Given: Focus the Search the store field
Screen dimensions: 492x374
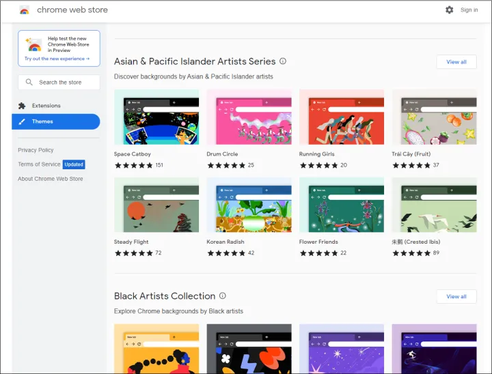Looking at the screenshot, I should pyautogui.click(x=65, y=83).
